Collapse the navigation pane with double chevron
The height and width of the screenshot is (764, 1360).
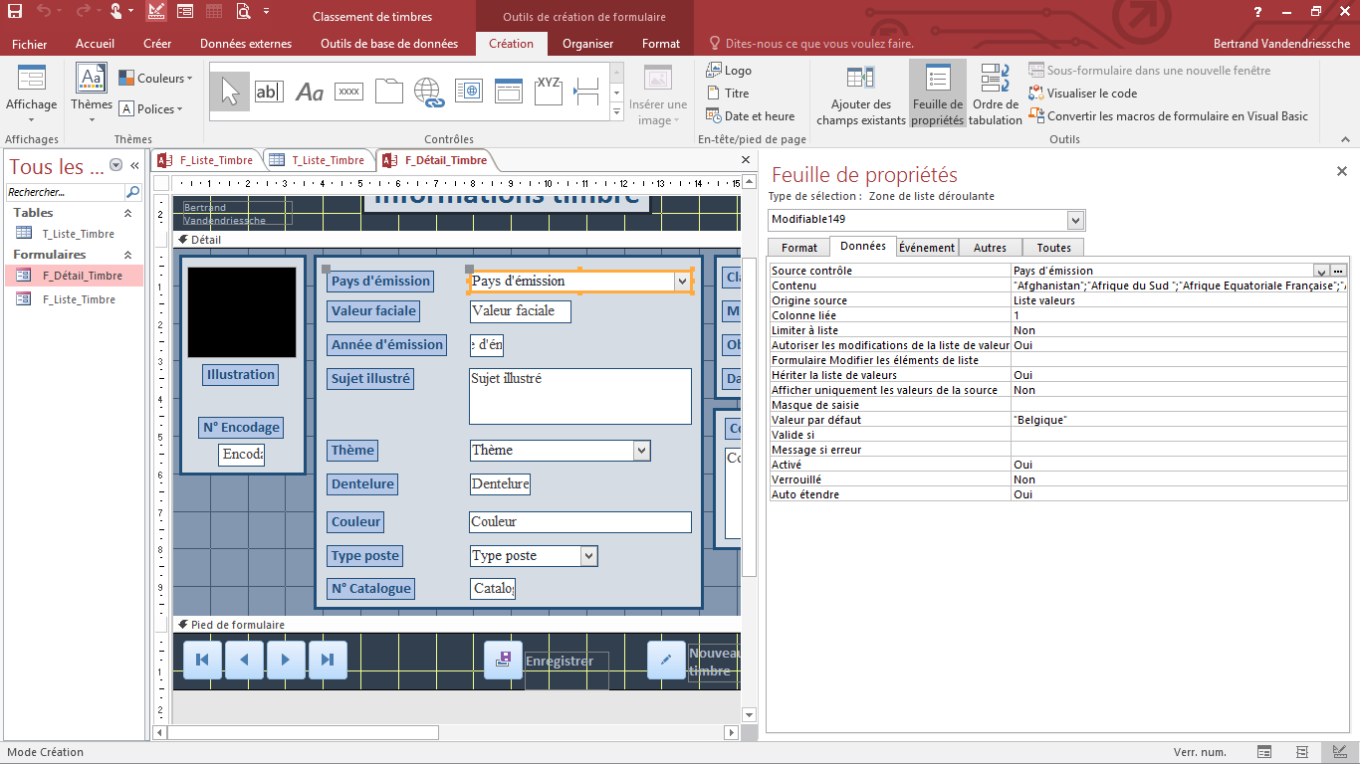(x=134, y=166)
